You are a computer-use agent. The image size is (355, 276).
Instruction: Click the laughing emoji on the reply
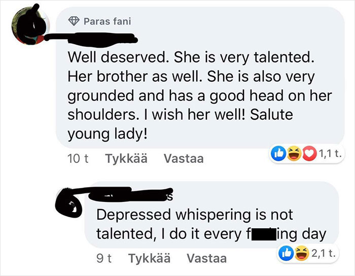(x=302, y=253)
